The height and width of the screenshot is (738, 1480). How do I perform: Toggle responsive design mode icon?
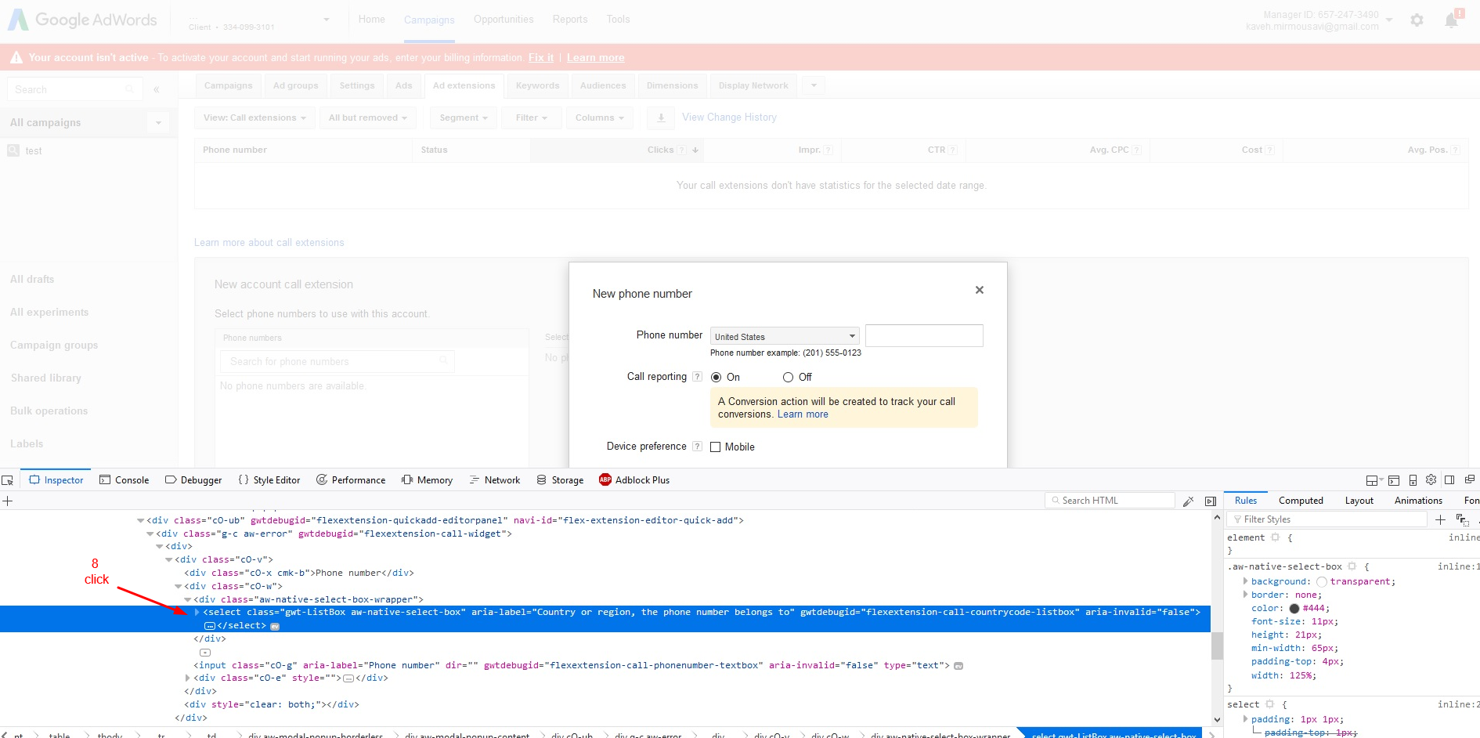[1413, 480]
